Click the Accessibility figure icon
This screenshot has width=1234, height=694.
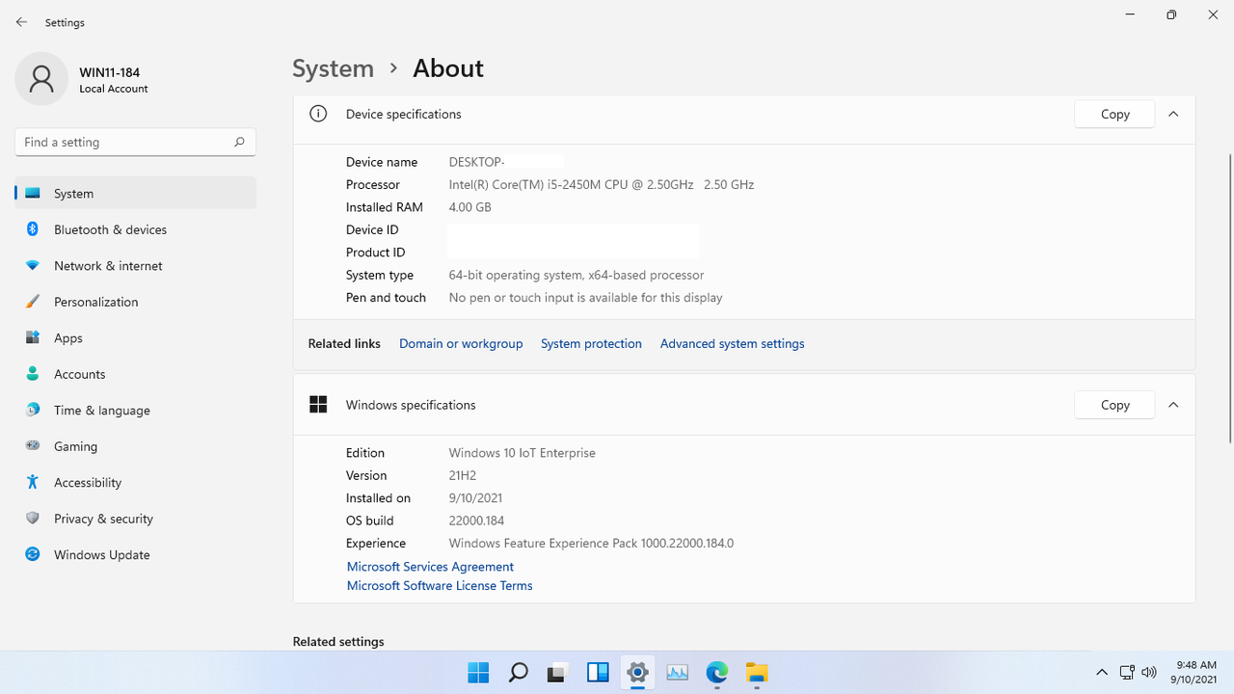click(33, 482)
